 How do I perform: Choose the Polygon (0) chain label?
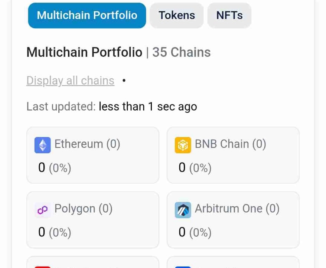(x=83, y=209)
